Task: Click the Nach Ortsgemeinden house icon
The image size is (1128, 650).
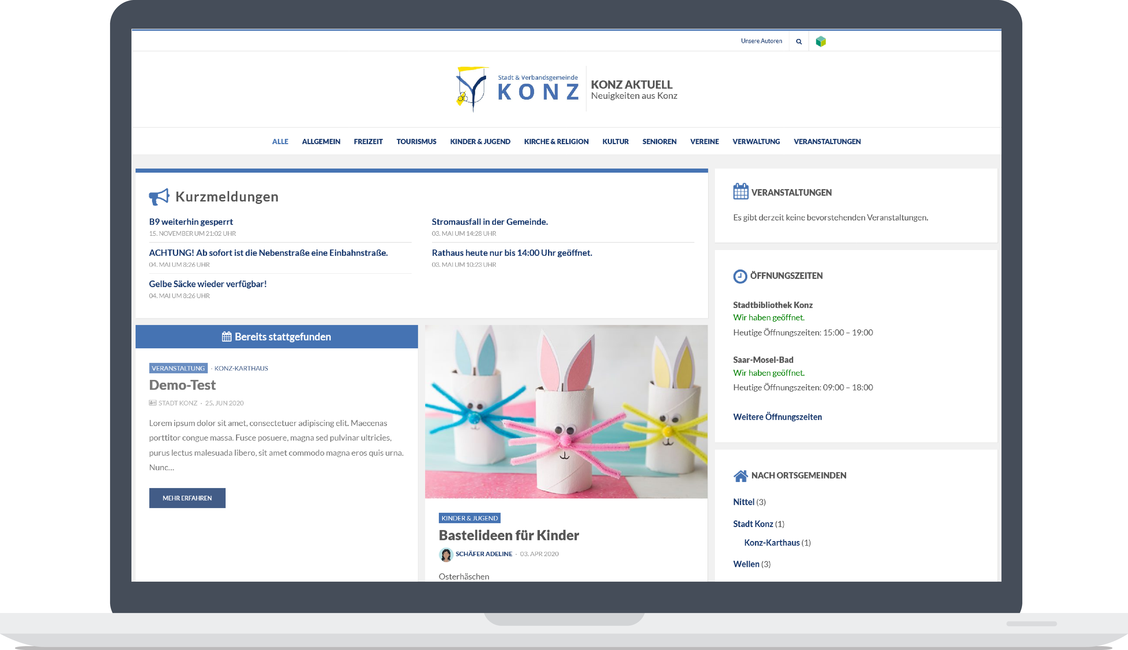Action: coord(740,476)
